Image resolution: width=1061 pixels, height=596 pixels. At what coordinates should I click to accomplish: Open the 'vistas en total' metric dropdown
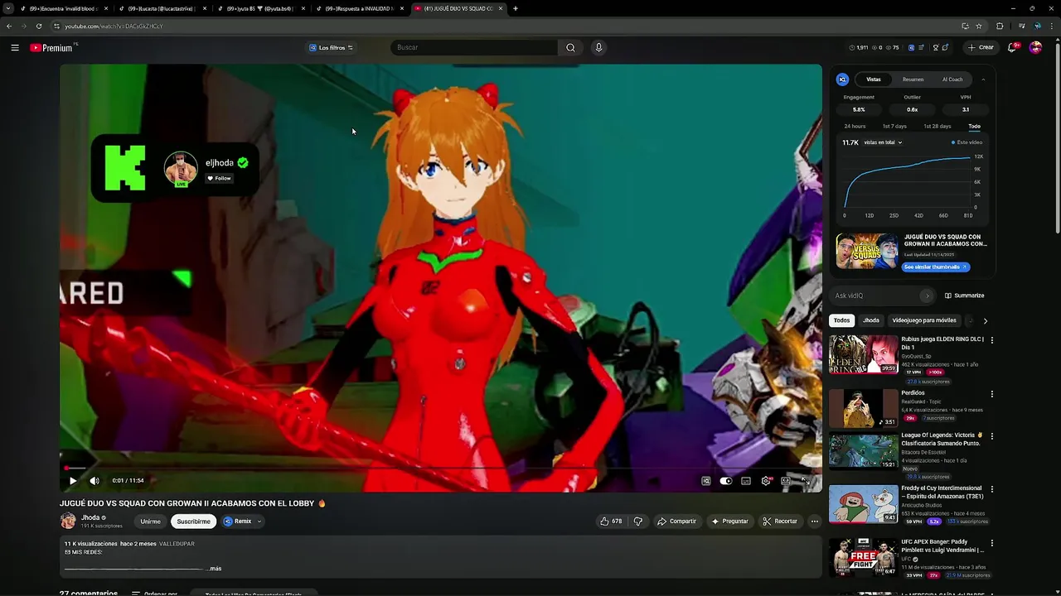(883, 142)
